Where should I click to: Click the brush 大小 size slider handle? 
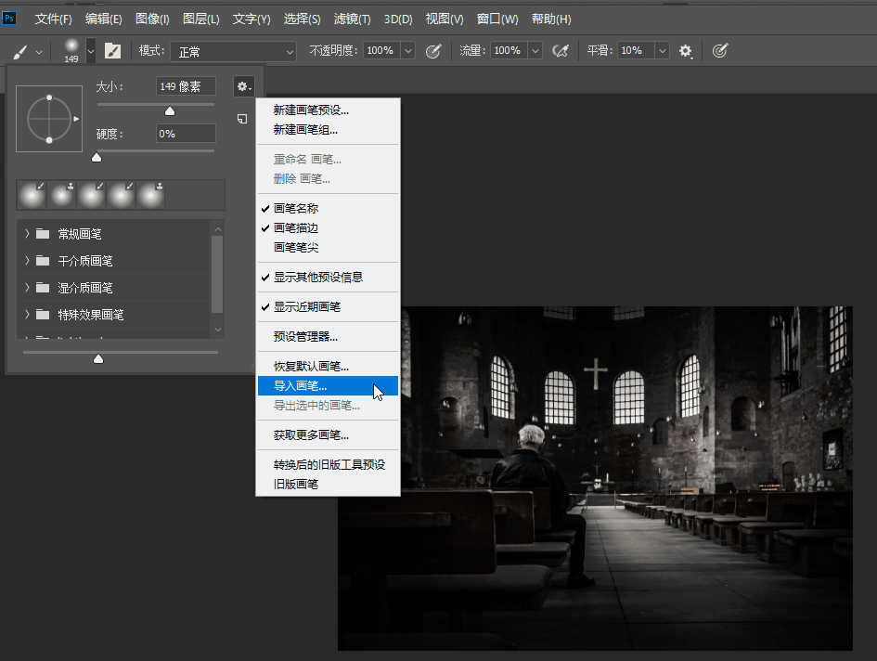tap(170, 110)
